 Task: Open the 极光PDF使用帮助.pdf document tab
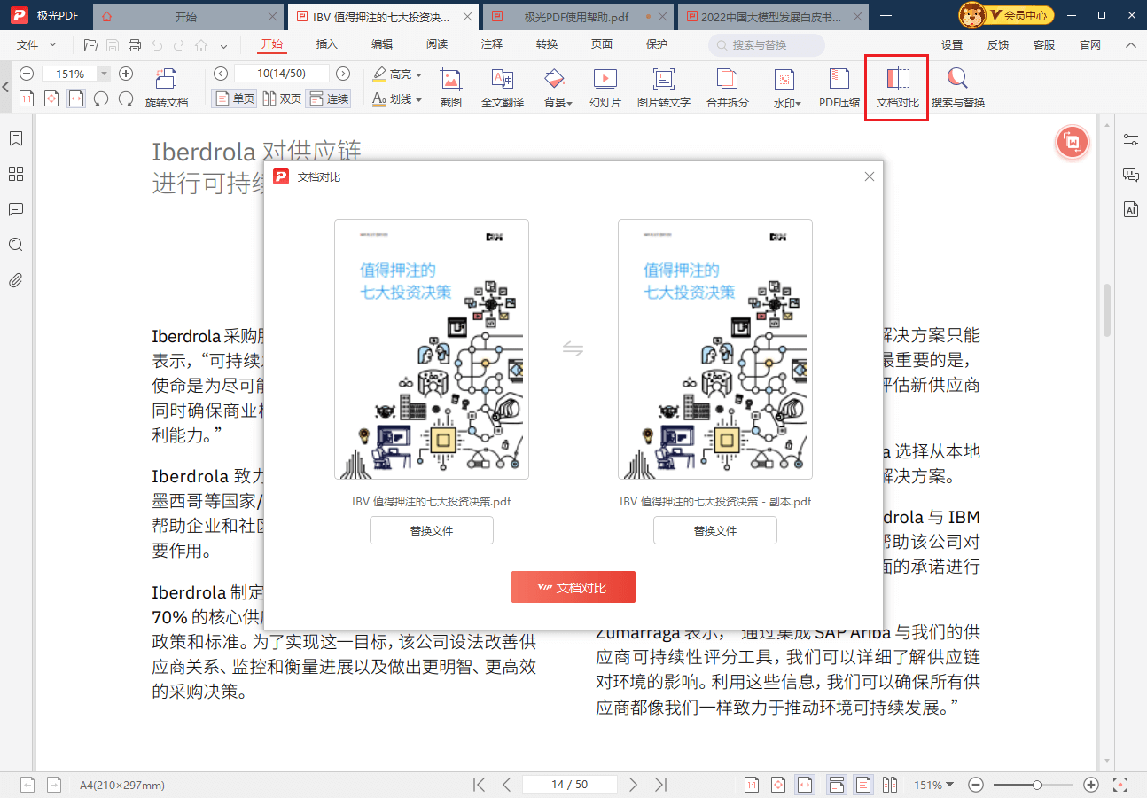click(576, 16)
